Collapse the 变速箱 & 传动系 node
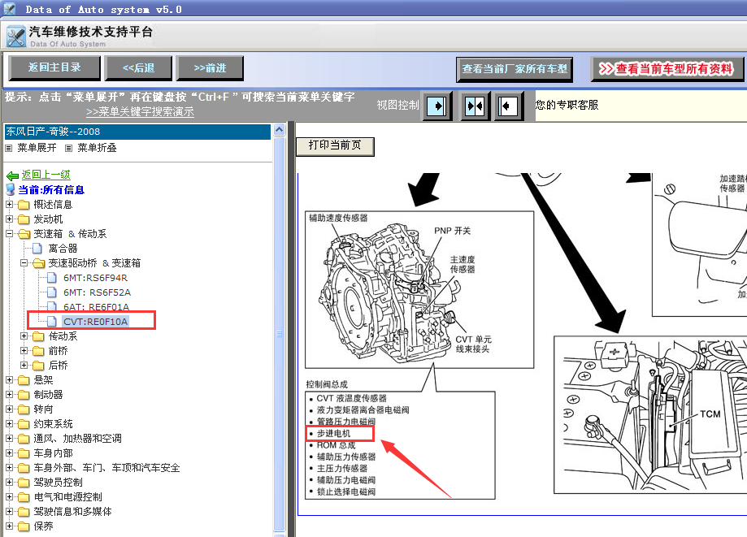 pyautogui.click(x=9, y=234)
